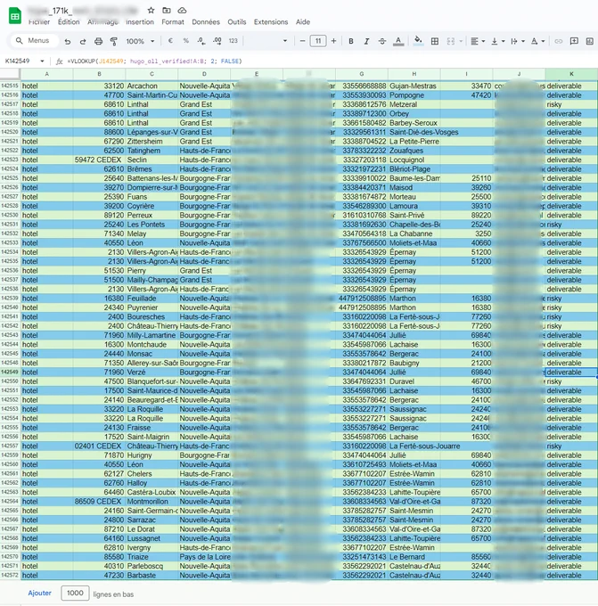This screenshot has width=598, height=606.
Task: Open the Édition menu
Action: [69, 22]
